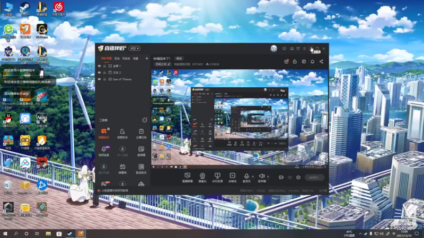Click the inbox tray icon in title bar
The image size is (424, 238).
click(291, 49)
